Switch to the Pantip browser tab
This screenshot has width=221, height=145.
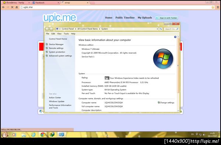point(16,3)
